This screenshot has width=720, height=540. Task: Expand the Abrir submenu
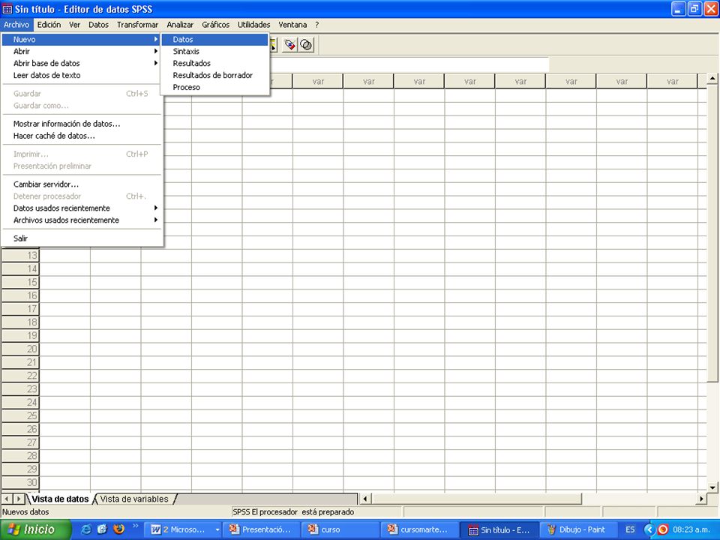(82, 52)
